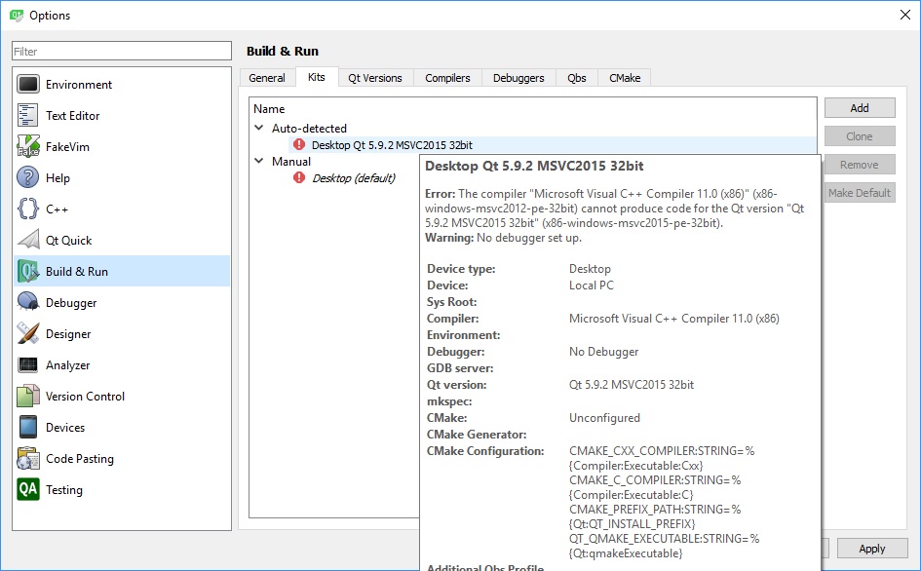This screenshot has height=571, width=921.
Task: Open the Testing QA icon
Action: (x=27, y=489)
